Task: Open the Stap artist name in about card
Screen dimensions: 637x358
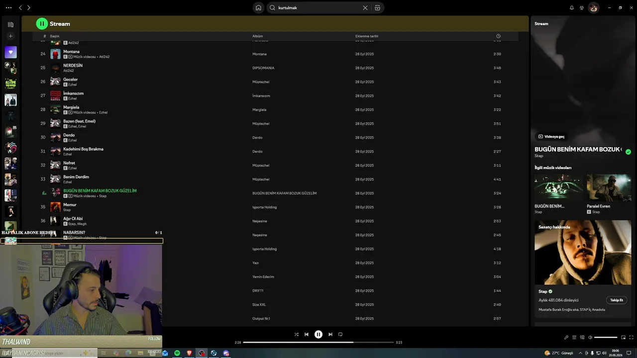Action: click(x=542, y=291)
